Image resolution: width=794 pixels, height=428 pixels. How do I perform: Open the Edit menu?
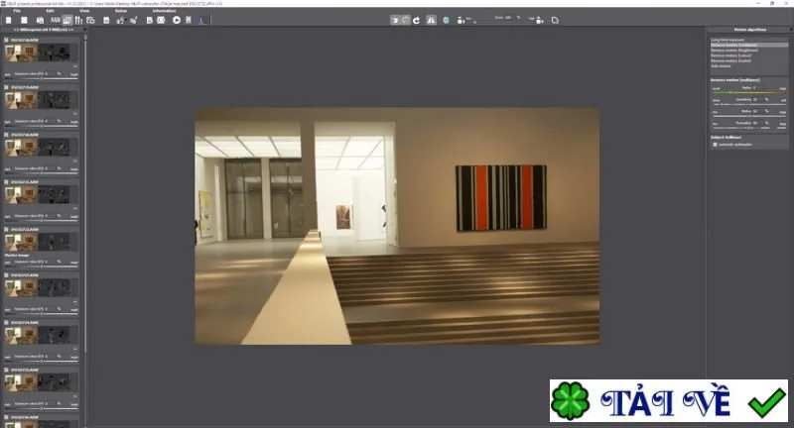tap(51, 11)
